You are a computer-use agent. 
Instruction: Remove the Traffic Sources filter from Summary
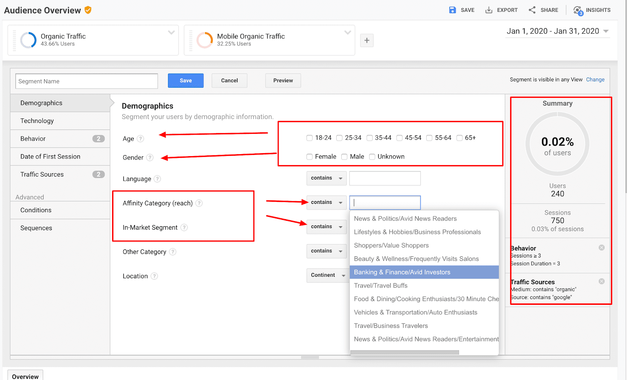[602, 281]
